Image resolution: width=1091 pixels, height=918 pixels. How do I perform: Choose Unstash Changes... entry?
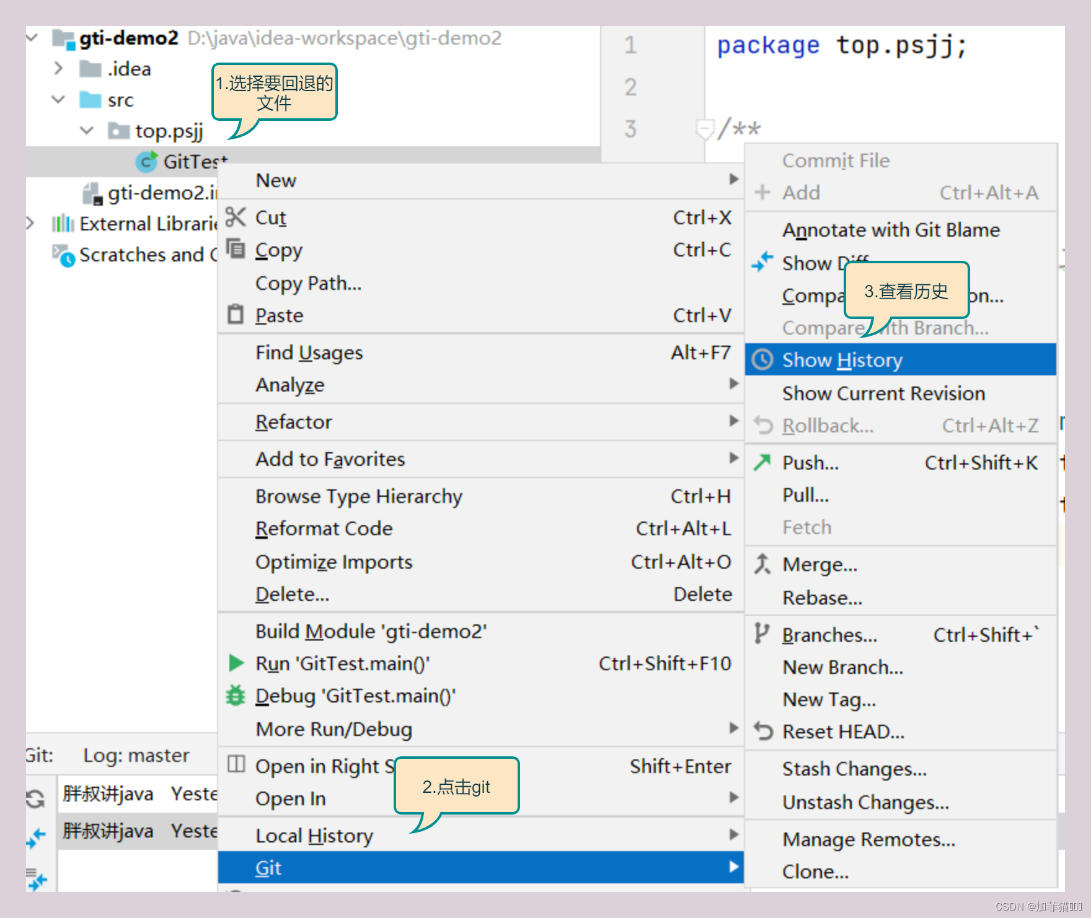(901, 802)
